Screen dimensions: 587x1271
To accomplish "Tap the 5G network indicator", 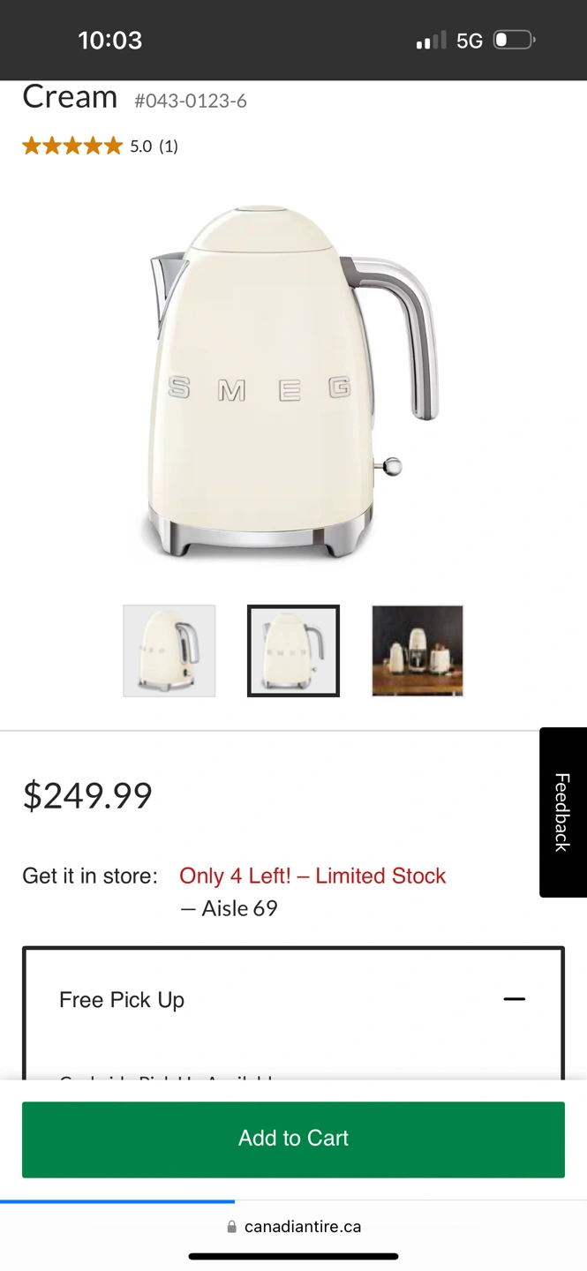I will point(470,41).
